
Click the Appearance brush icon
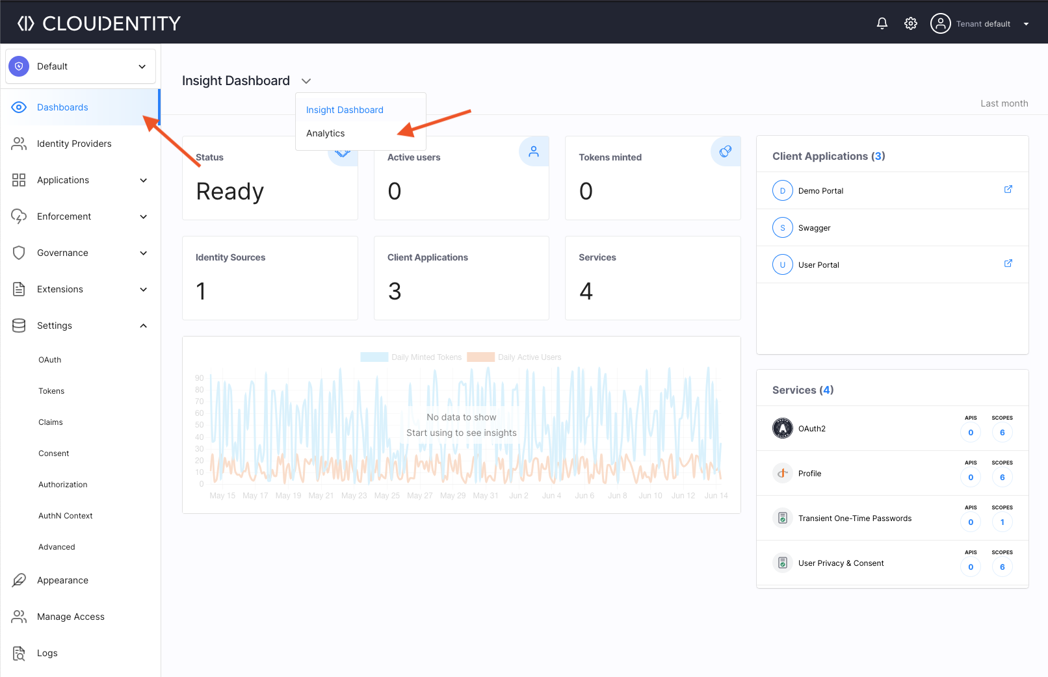(x=19, y=580)
